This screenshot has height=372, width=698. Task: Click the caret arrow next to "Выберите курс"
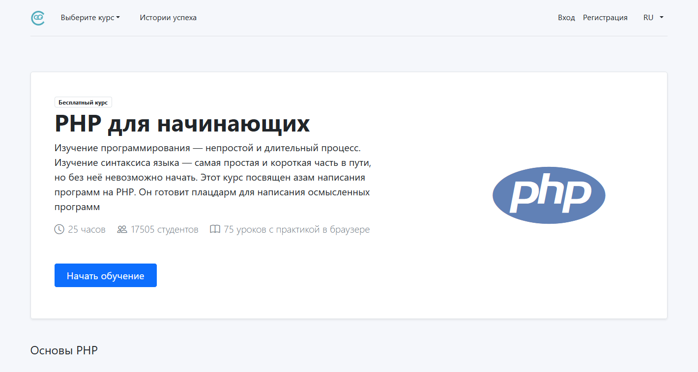pos(118,18)
